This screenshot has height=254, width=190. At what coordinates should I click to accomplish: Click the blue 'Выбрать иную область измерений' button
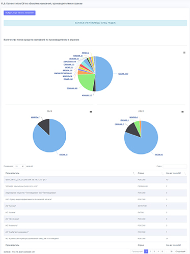[19, 13]
